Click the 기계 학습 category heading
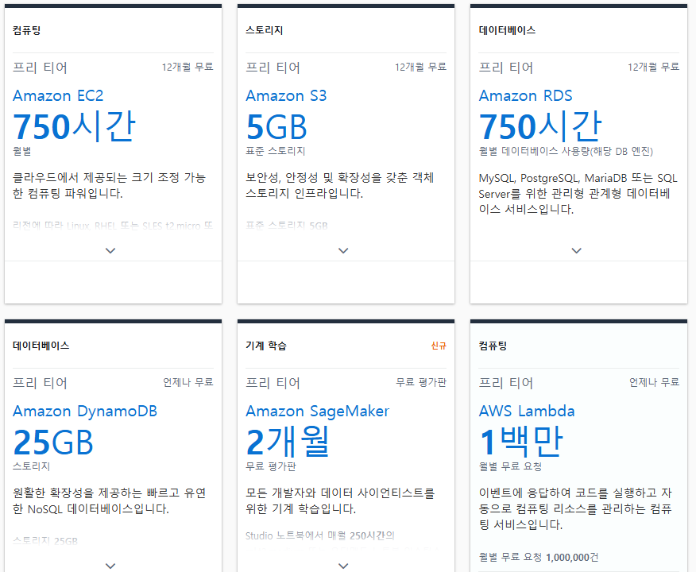 [x=266, y=346]
